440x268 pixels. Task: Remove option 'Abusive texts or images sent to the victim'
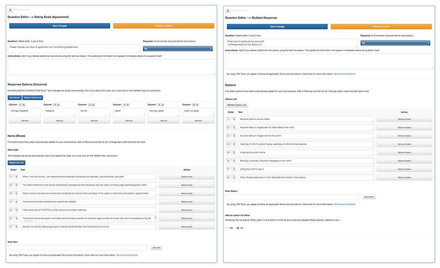pyautogui.click(x=404, y=136)
